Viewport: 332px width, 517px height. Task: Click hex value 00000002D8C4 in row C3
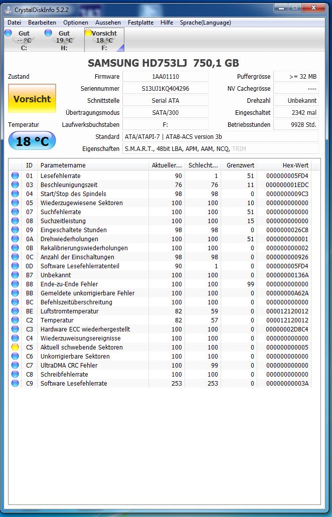tap(287, 329)
